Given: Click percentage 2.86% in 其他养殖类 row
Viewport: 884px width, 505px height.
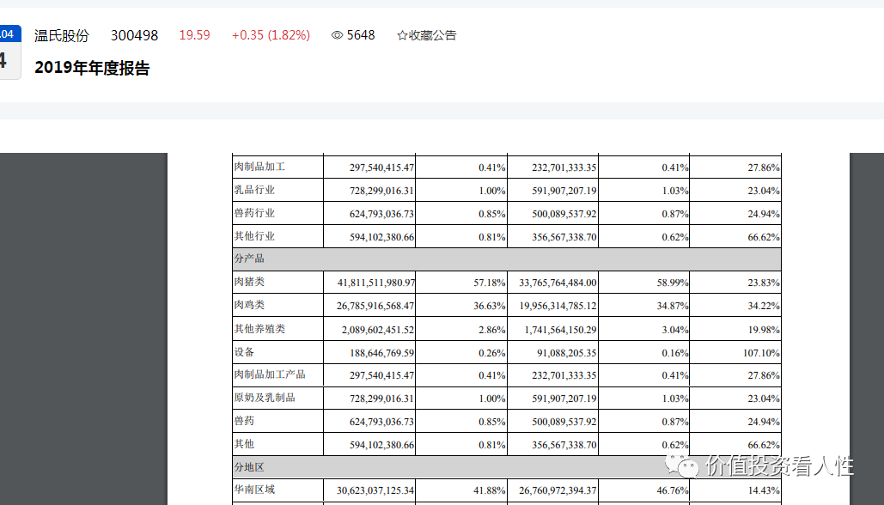Looking at the screenshot, I should click(x=492, y=330).
